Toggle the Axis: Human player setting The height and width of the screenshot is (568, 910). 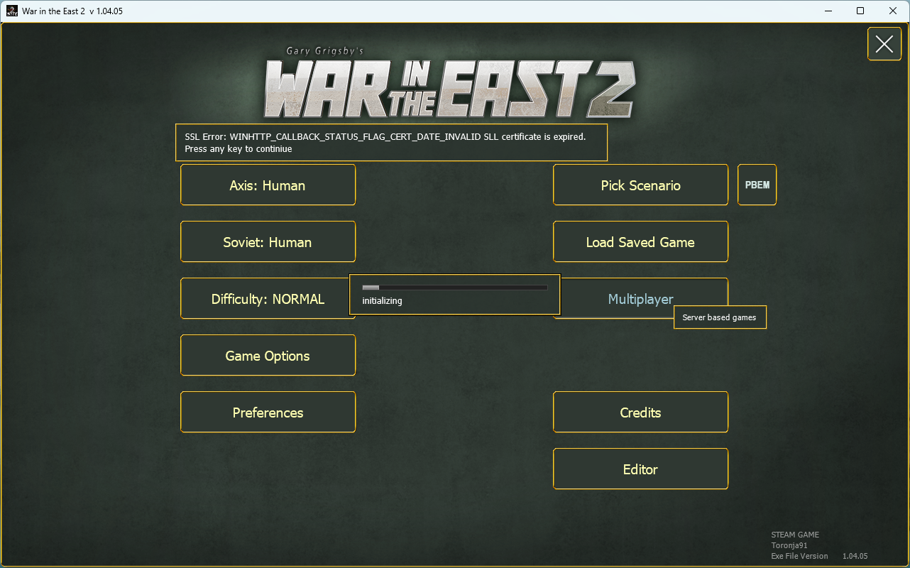coord(268,185)
